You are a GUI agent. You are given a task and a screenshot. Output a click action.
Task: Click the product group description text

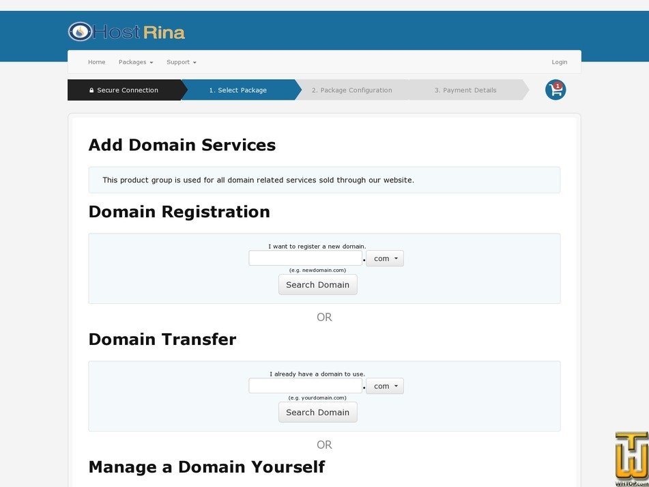tap(258, 180)
